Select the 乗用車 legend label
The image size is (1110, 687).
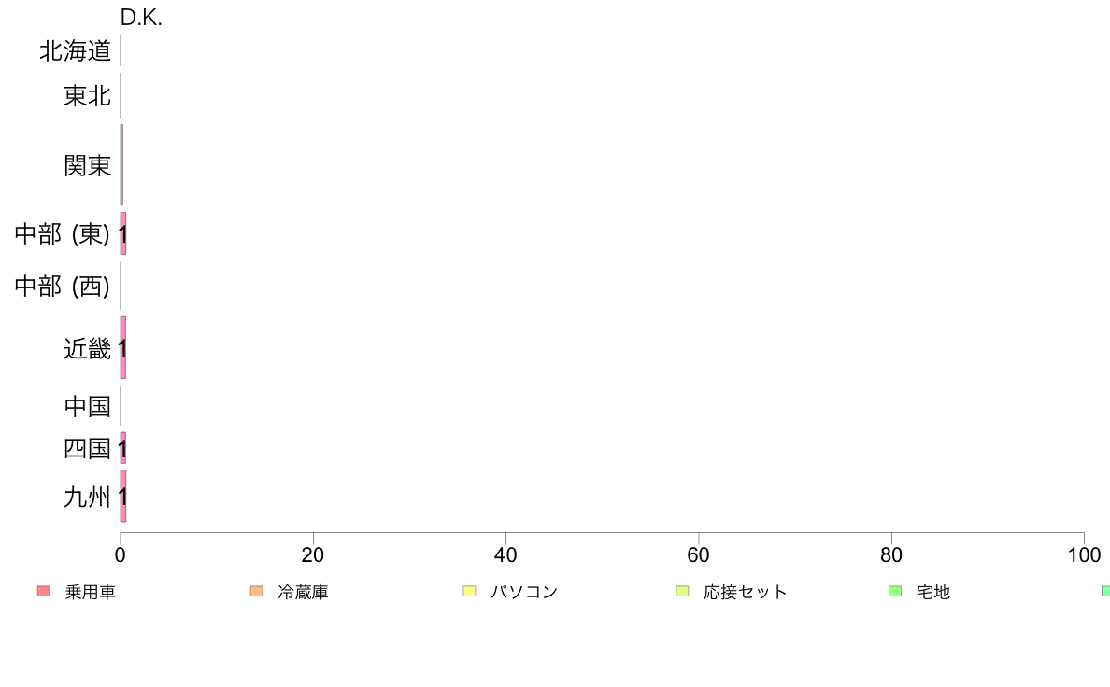91,592
